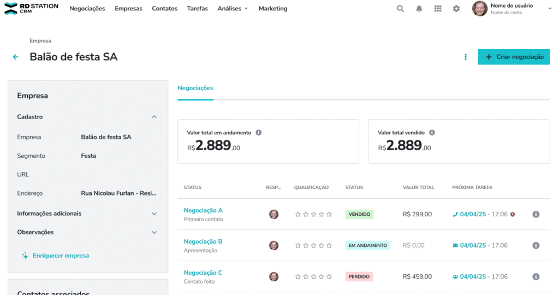Select the Negociações tab

tap(195, 88)
